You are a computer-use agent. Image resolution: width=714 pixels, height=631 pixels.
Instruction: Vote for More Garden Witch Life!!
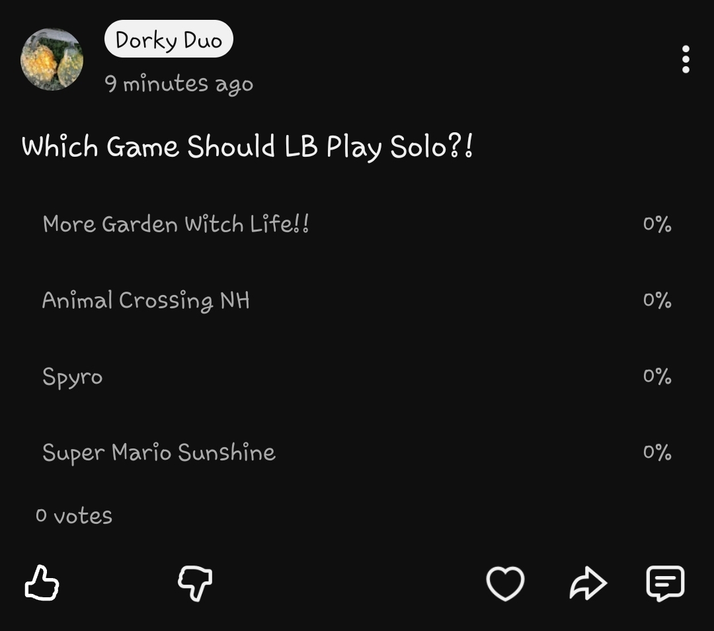coord(176,224)
